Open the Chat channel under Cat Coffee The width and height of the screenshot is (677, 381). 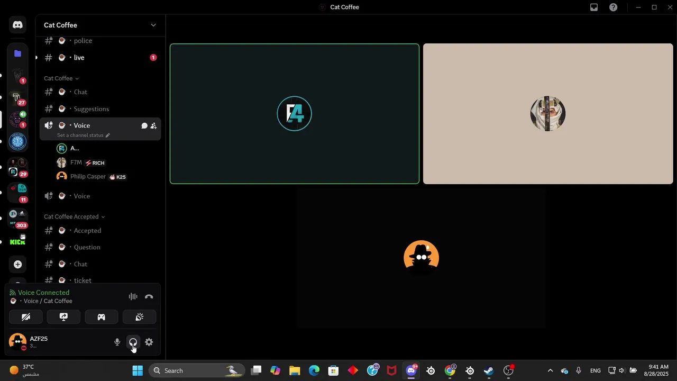pos(100,92)
